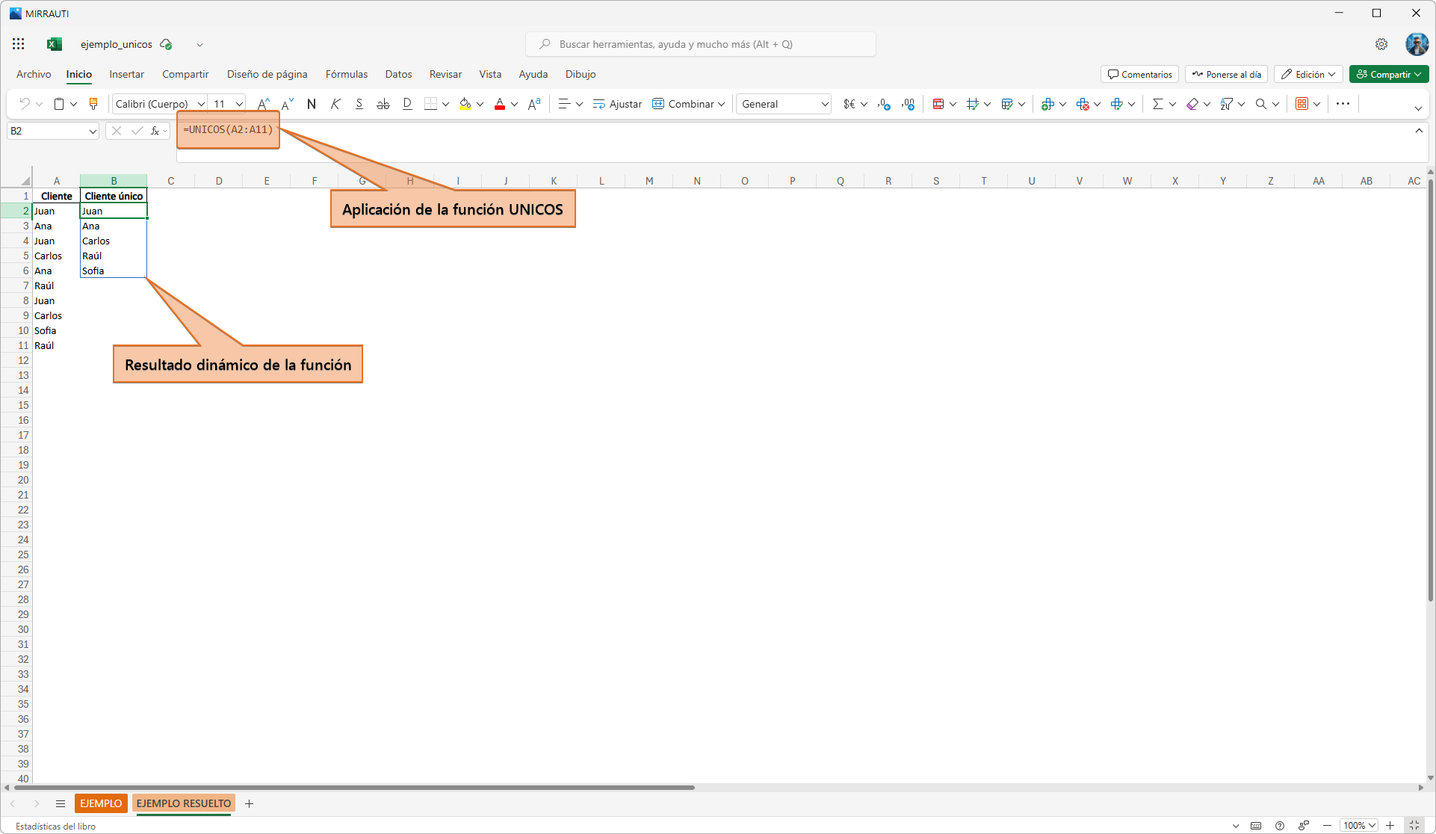The image size is (1436, 834).
Task: Click the eraser clear icon
Action: pyautogui.click(x=1192, y=104)
